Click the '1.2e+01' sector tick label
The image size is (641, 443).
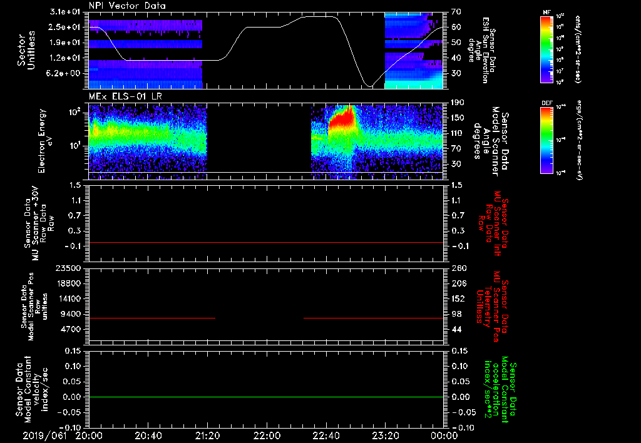coord(65,58)
